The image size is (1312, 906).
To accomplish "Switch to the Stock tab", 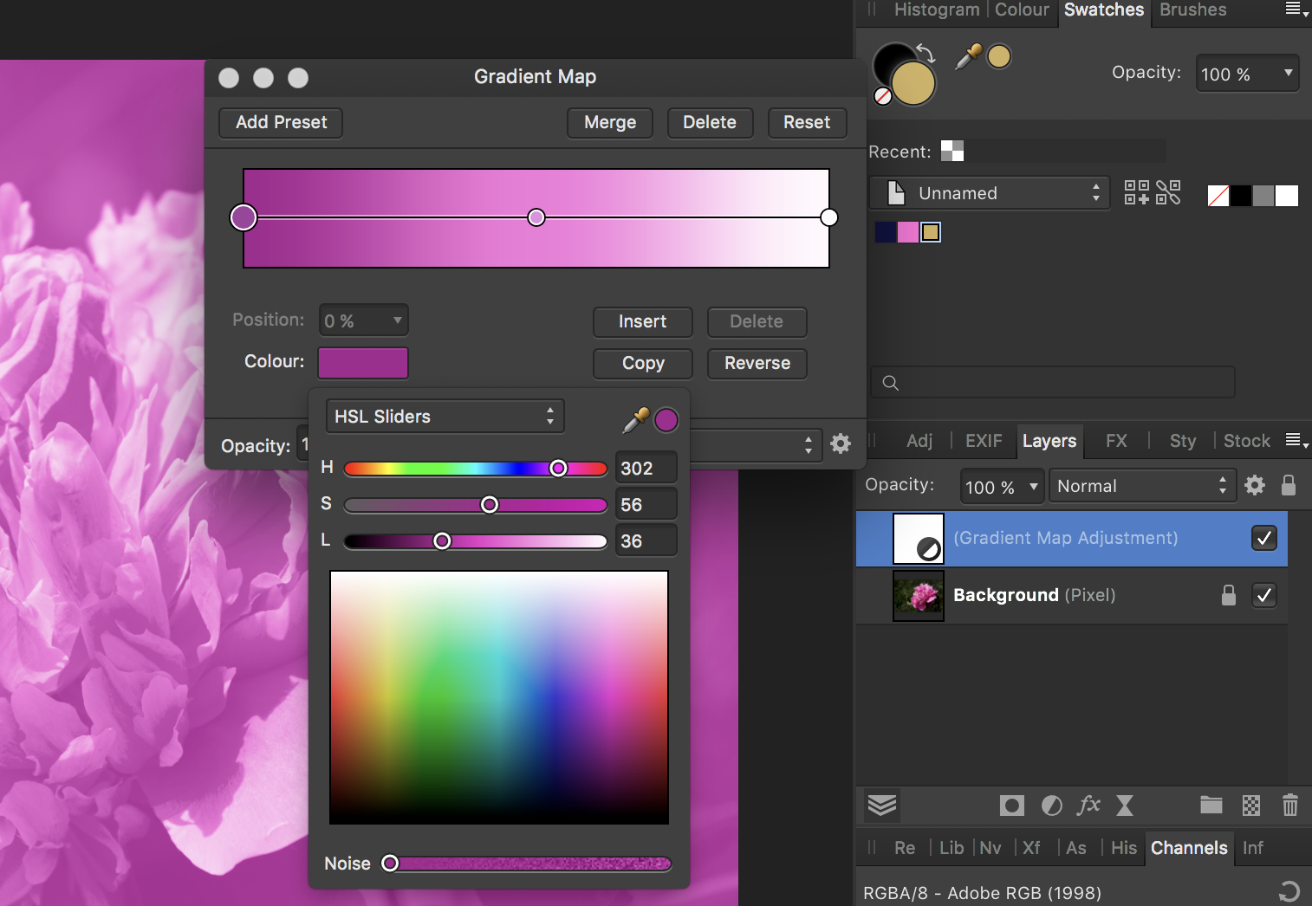I will click(x=1247, y=441).
